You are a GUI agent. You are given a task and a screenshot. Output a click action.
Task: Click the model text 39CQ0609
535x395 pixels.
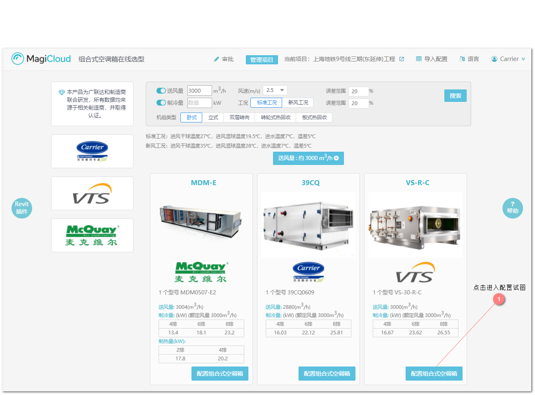pos(301,292)
